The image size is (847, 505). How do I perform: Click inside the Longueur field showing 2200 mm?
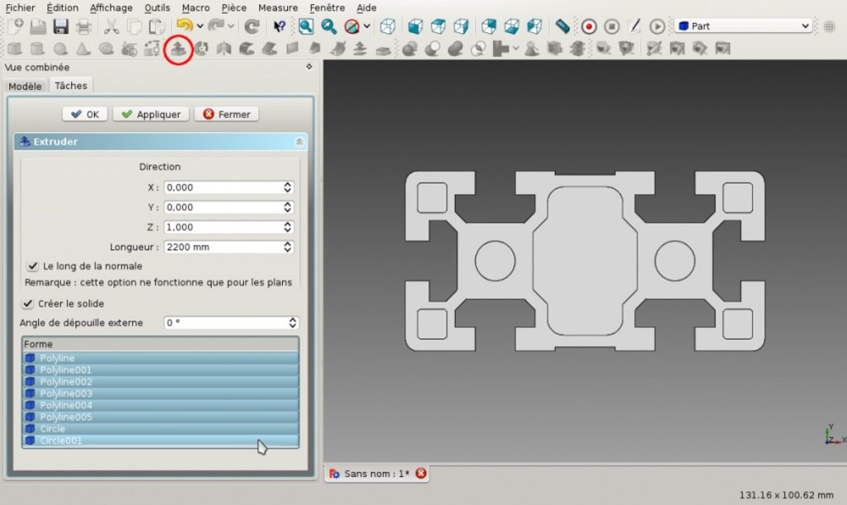[219, 246]
